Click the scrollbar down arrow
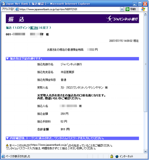 tap(146, 151)
